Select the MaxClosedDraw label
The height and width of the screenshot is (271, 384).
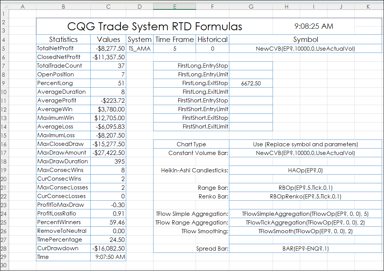[x=63, y=144]
